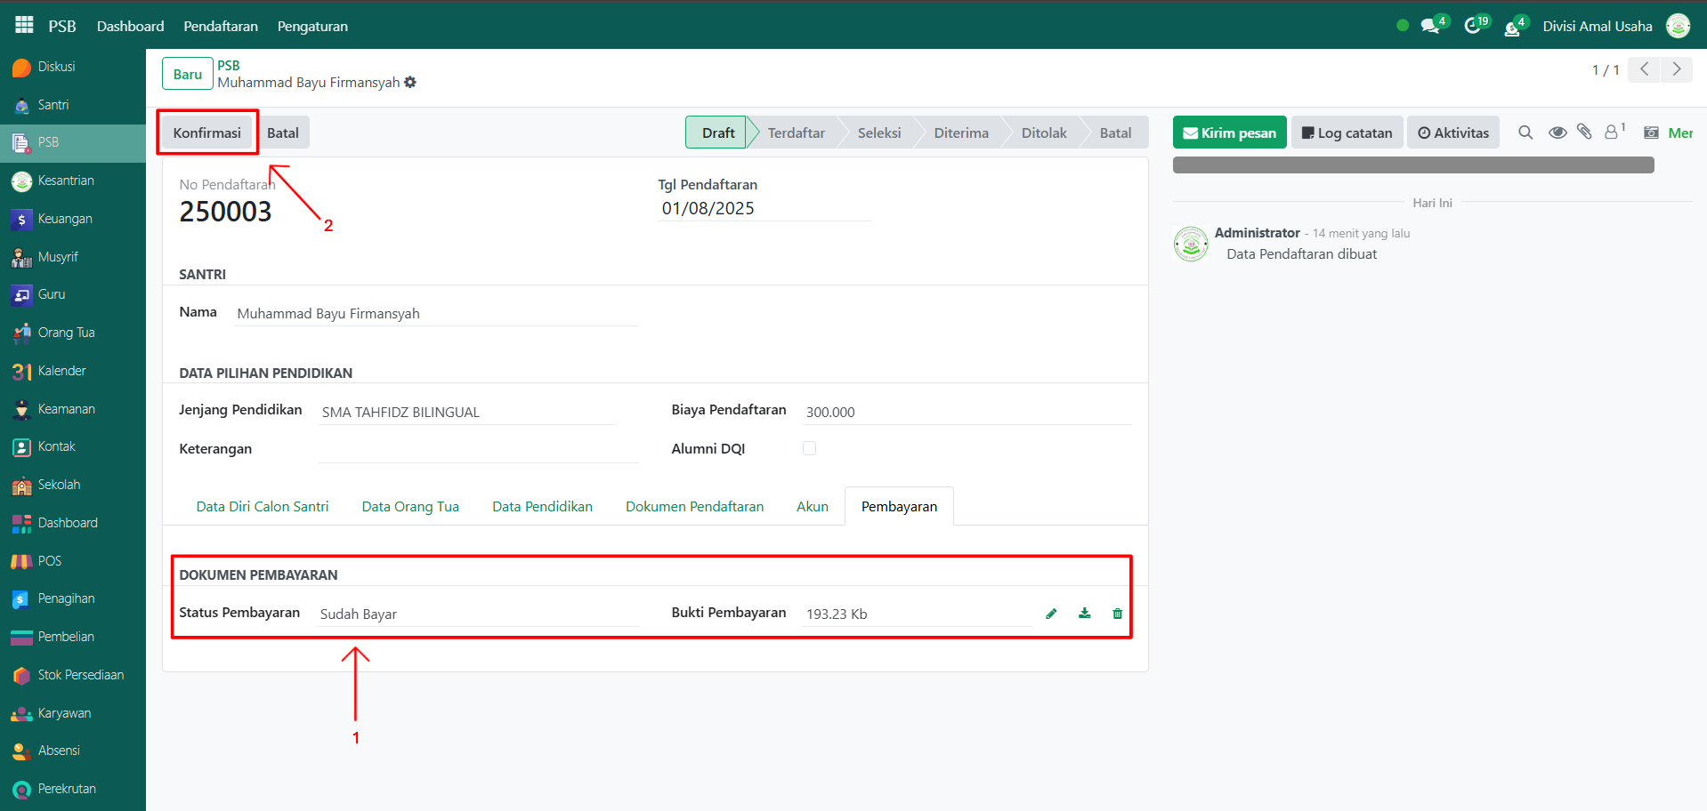This screenshot has height=811, width=1707.
Task: Toggle the Alumni DQI checkbox
Action: pos(809,448)
